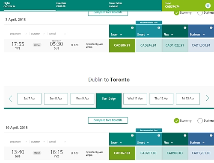Select the green CAD167.83 Saver fare cell
The height and width of the screenshot is (163, 214).
point(122,153)
